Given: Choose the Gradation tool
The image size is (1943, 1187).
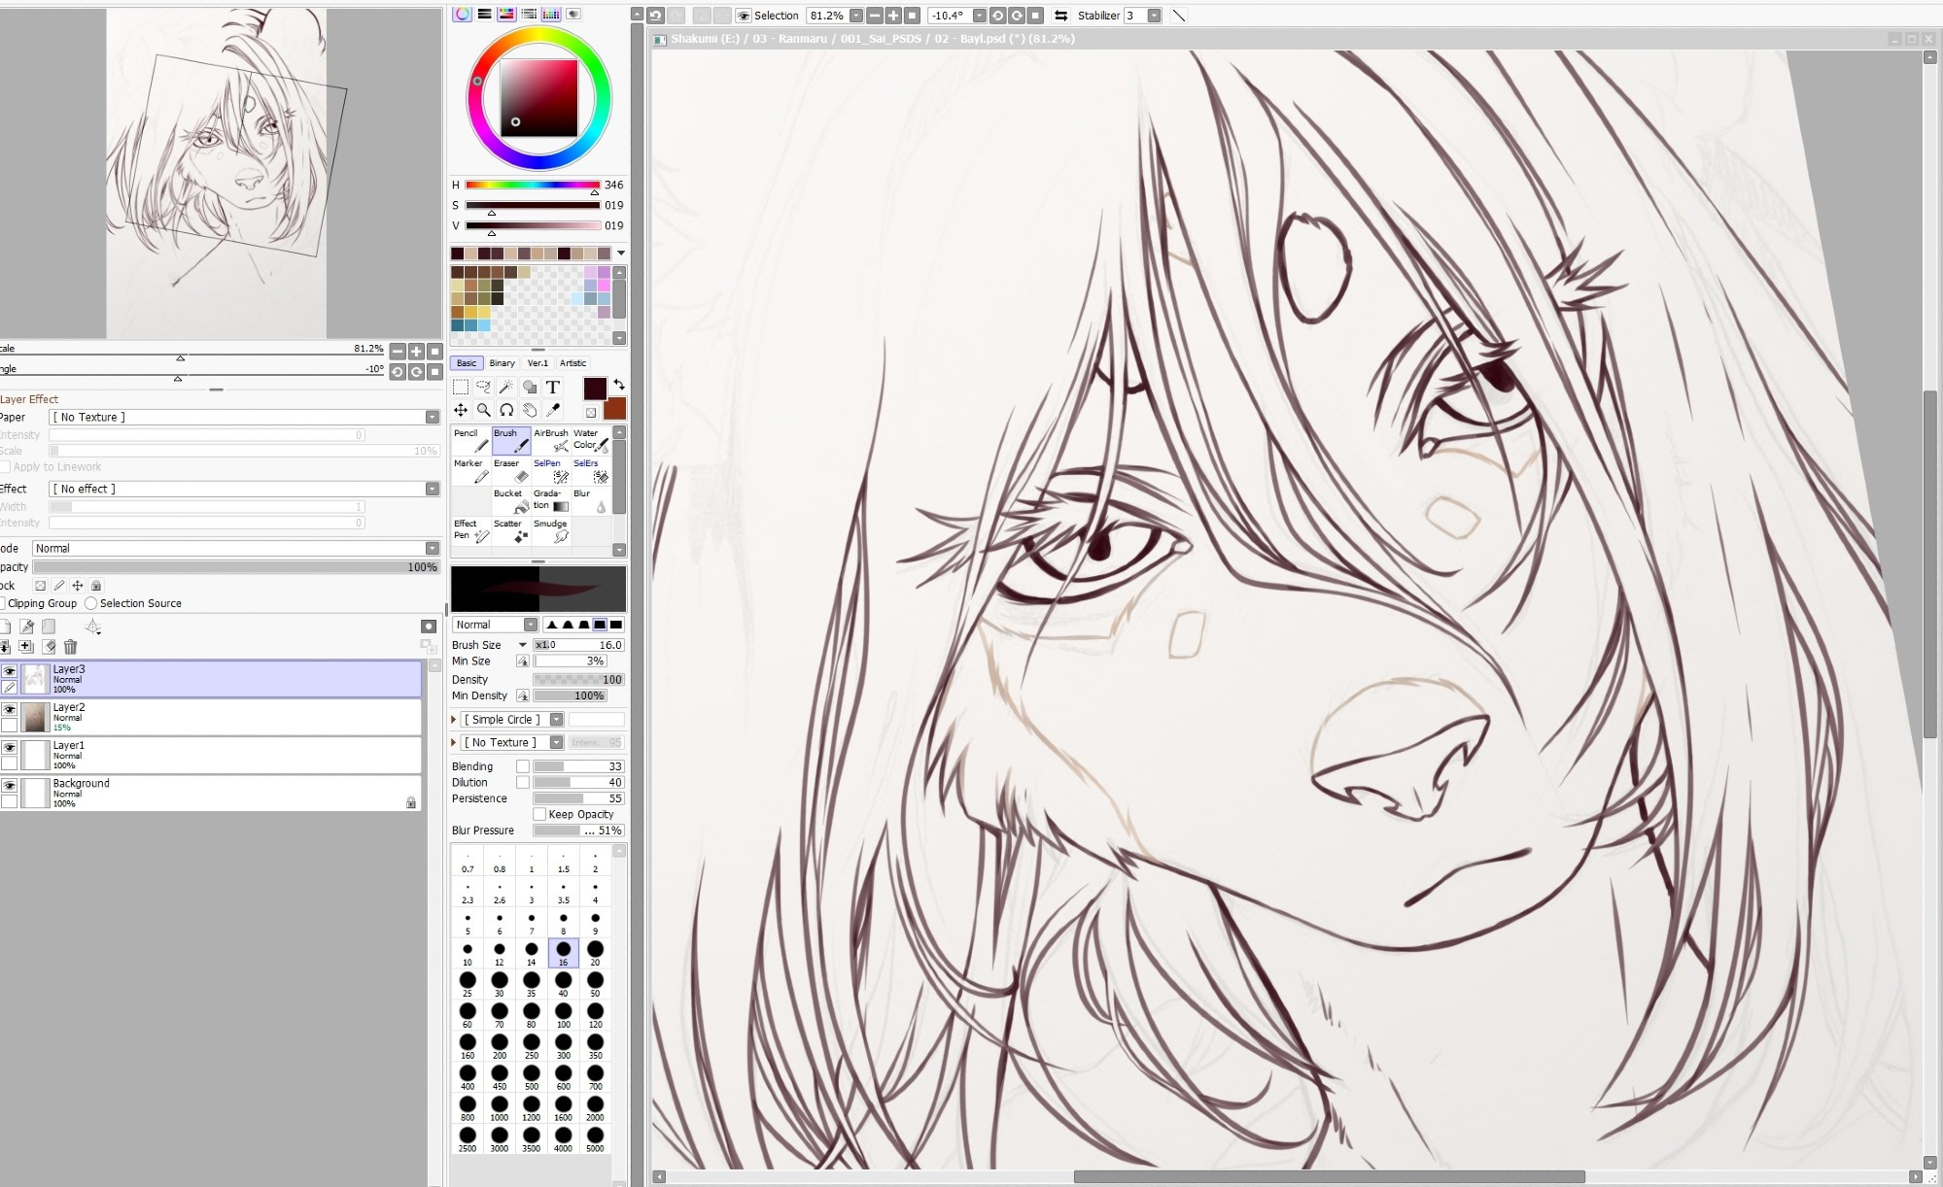Looking at the screenshot, I should click(551, 501).
